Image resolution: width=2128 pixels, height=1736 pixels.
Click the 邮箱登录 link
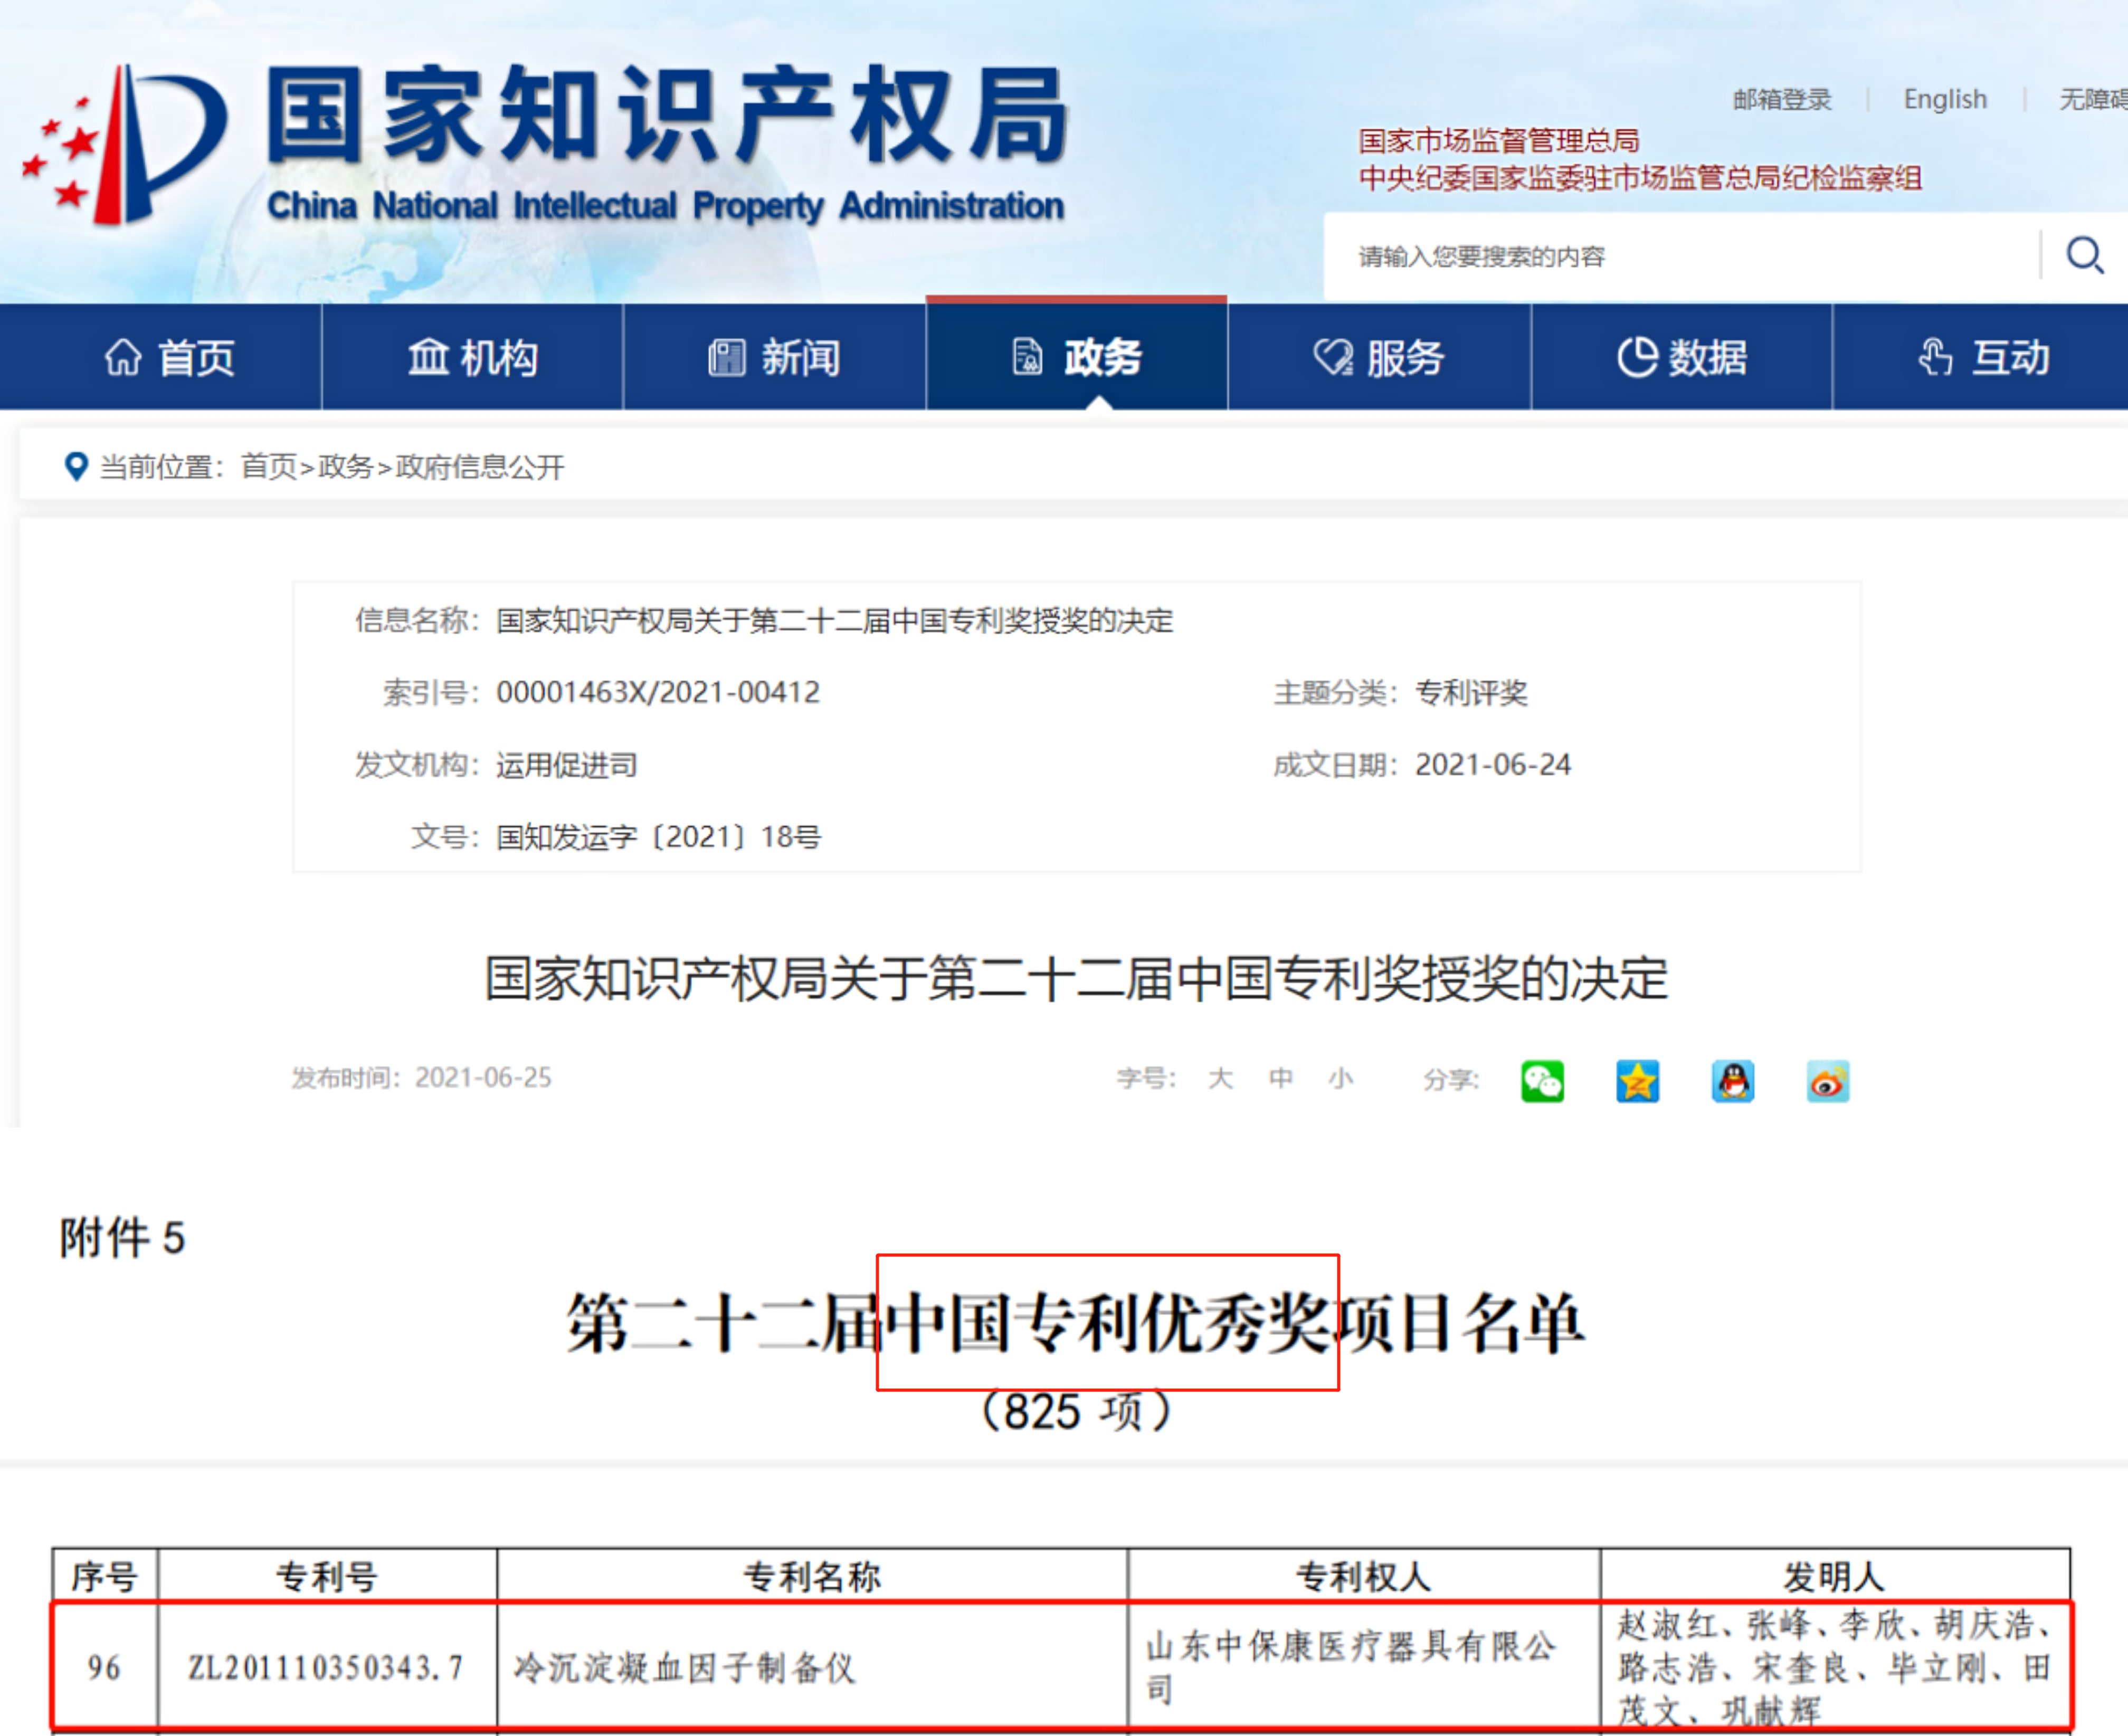[1782, 100]
